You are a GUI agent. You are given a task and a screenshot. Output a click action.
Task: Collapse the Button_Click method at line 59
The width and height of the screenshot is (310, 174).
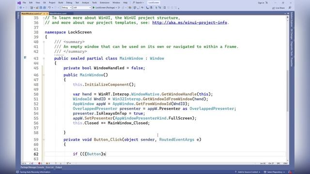tap(44, 140)
